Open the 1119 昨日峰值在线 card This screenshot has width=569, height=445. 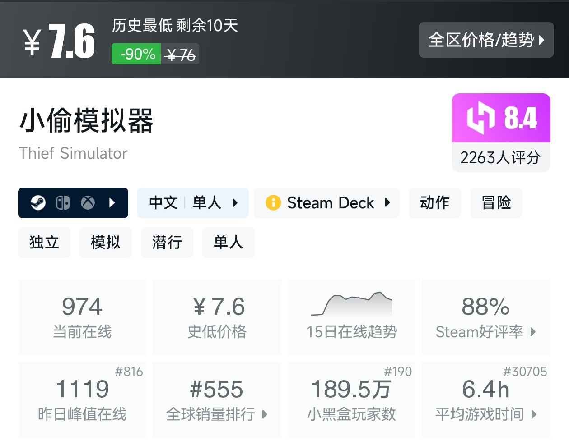click(x=82, y=399)
